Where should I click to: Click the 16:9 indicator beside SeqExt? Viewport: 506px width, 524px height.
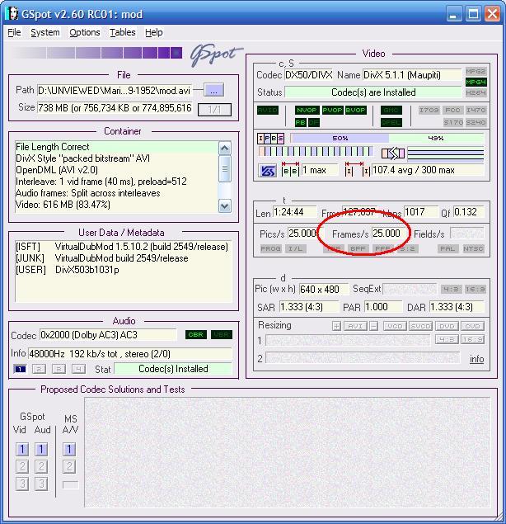pos(476,289)
